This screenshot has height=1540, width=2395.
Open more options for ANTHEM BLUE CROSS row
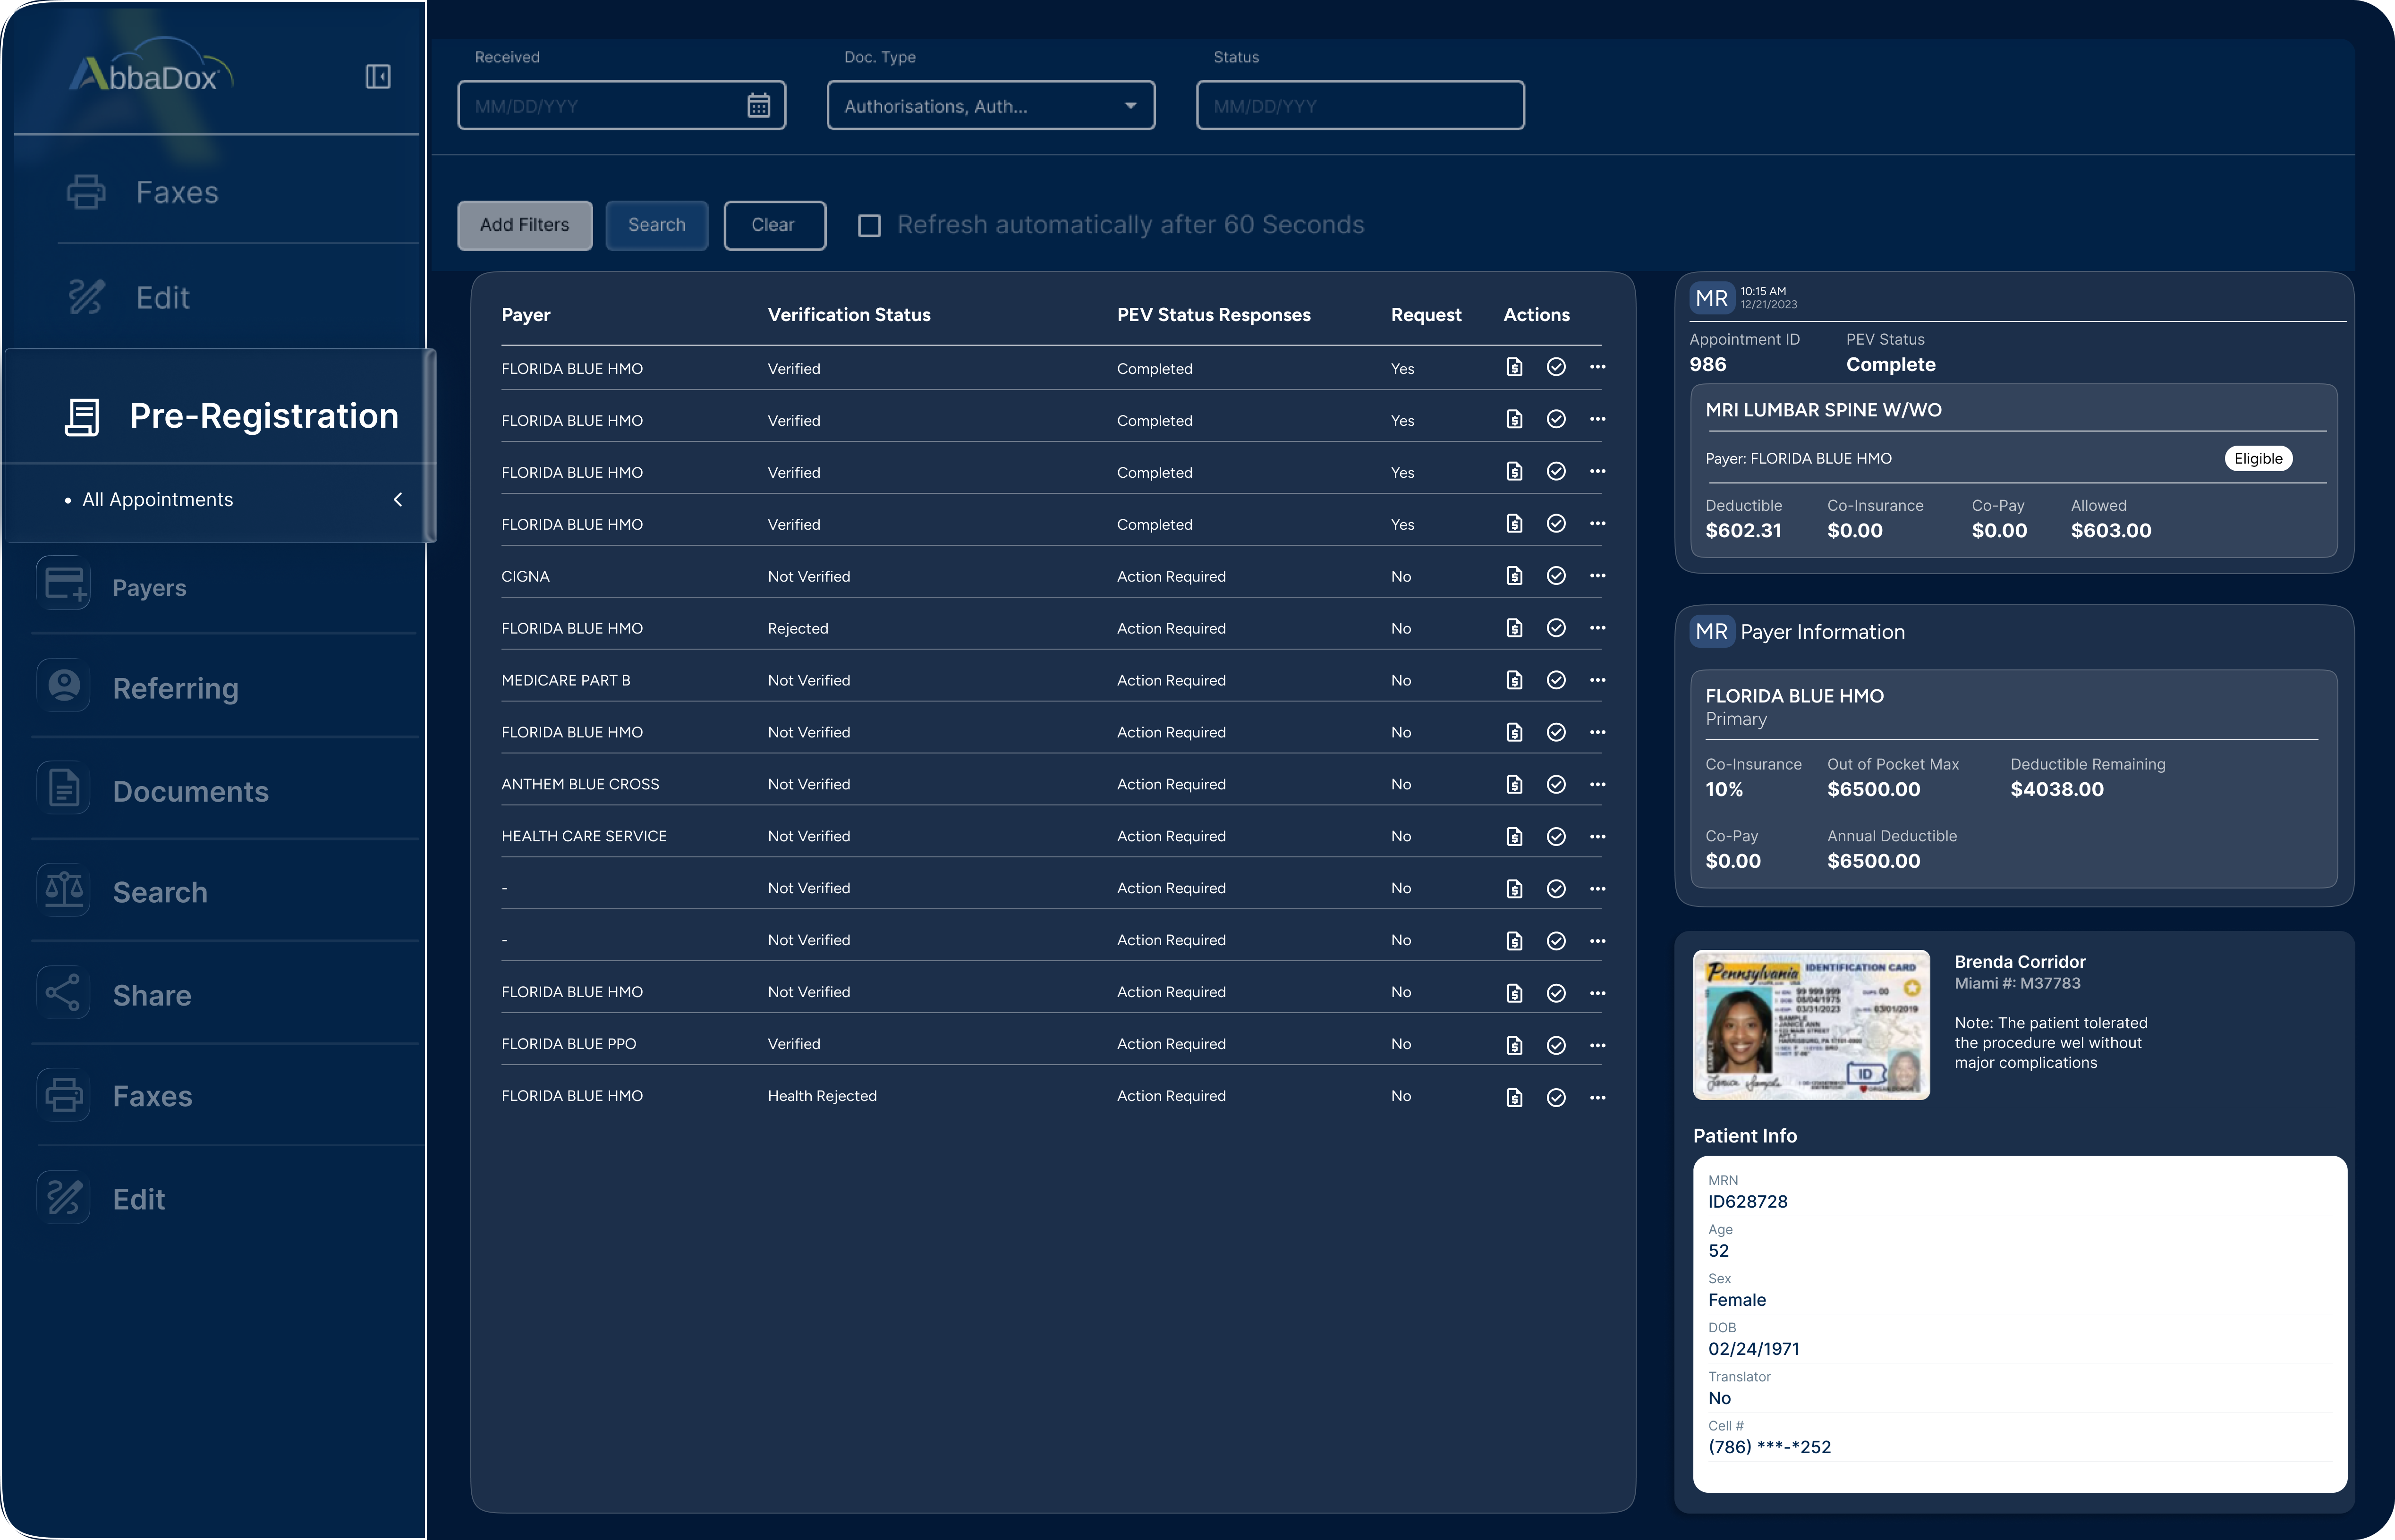point(1597,784)
